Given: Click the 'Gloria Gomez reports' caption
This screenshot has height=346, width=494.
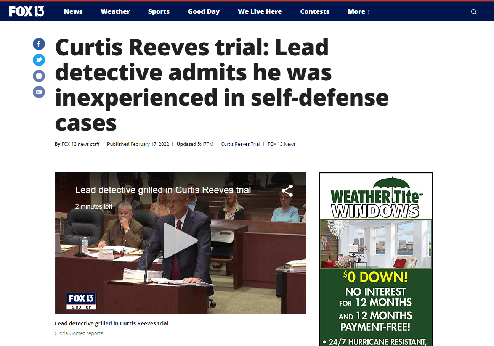Looking at the screenshot, I should click(79, 333).
